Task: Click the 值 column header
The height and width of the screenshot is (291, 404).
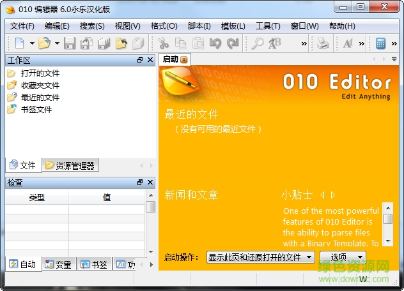Action: coord(107,198)
